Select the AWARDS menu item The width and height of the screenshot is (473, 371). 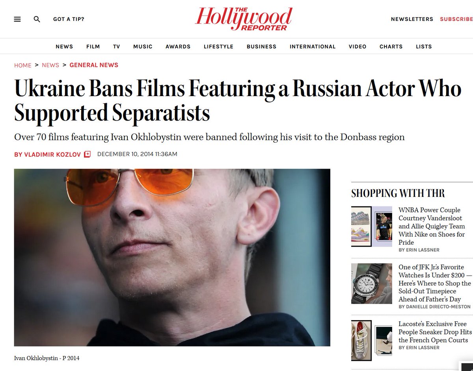click(x=178, y=46)
